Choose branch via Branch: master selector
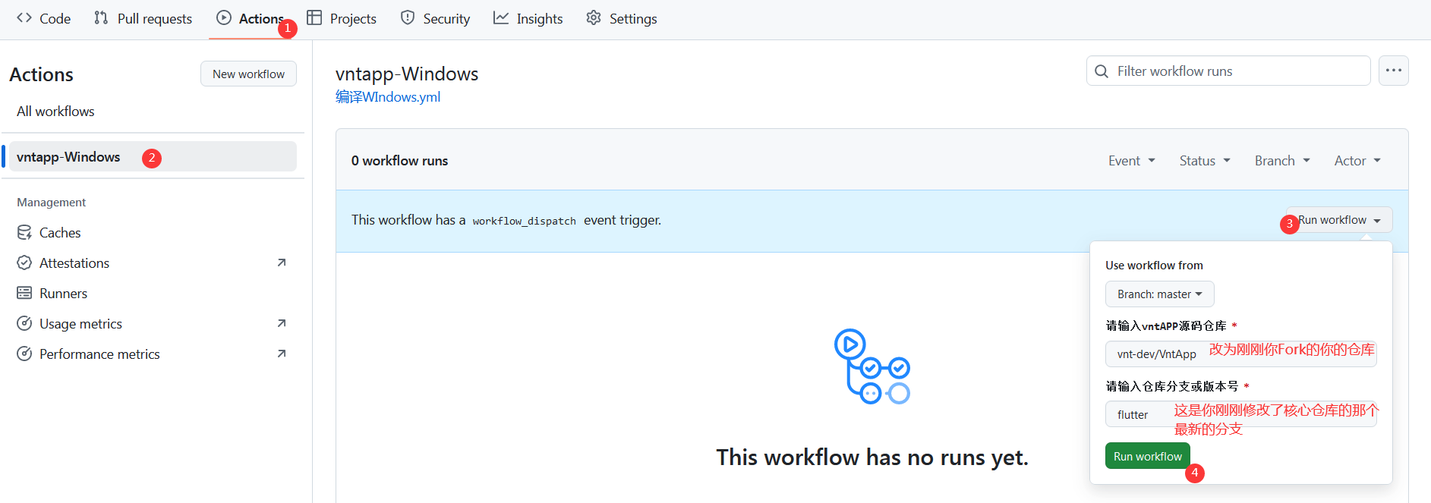 click(x=1160, y=294)
